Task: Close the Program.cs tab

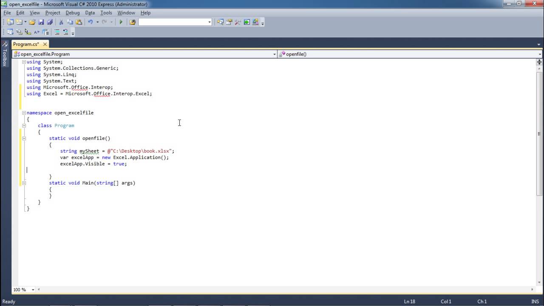Action: [x=45, y=44]
